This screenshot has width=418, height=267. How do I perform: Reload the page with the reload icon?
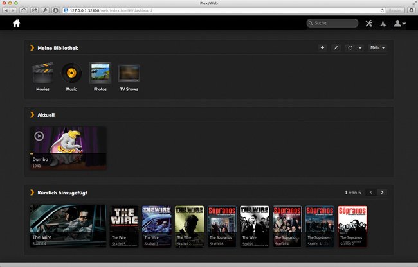(382, 10)
